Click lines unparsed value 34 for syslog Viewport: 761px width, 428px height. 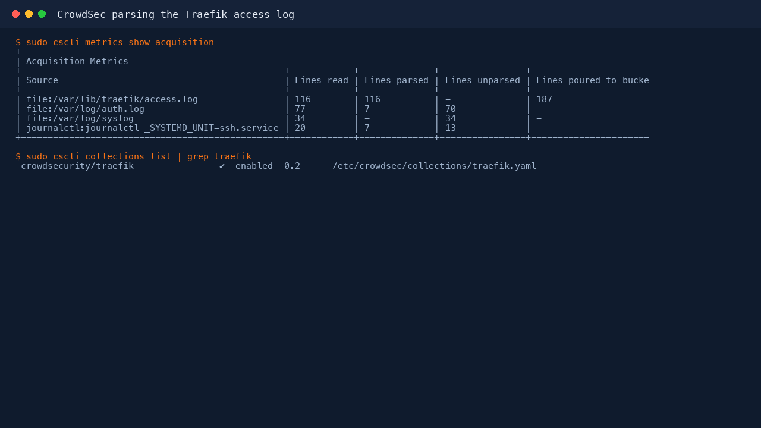click(451, 118)
